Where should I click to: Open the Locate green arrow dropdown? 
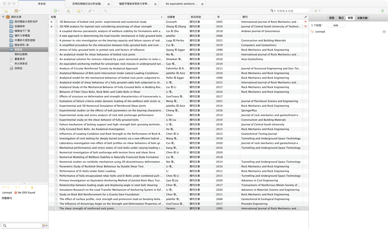317,11
